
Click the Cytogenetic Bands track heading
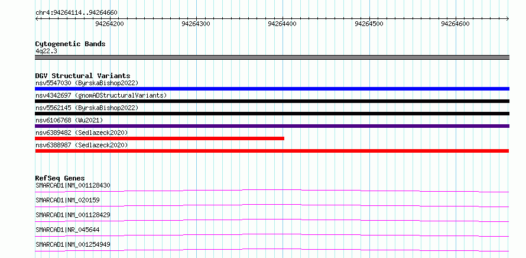[x=70, y=44]
